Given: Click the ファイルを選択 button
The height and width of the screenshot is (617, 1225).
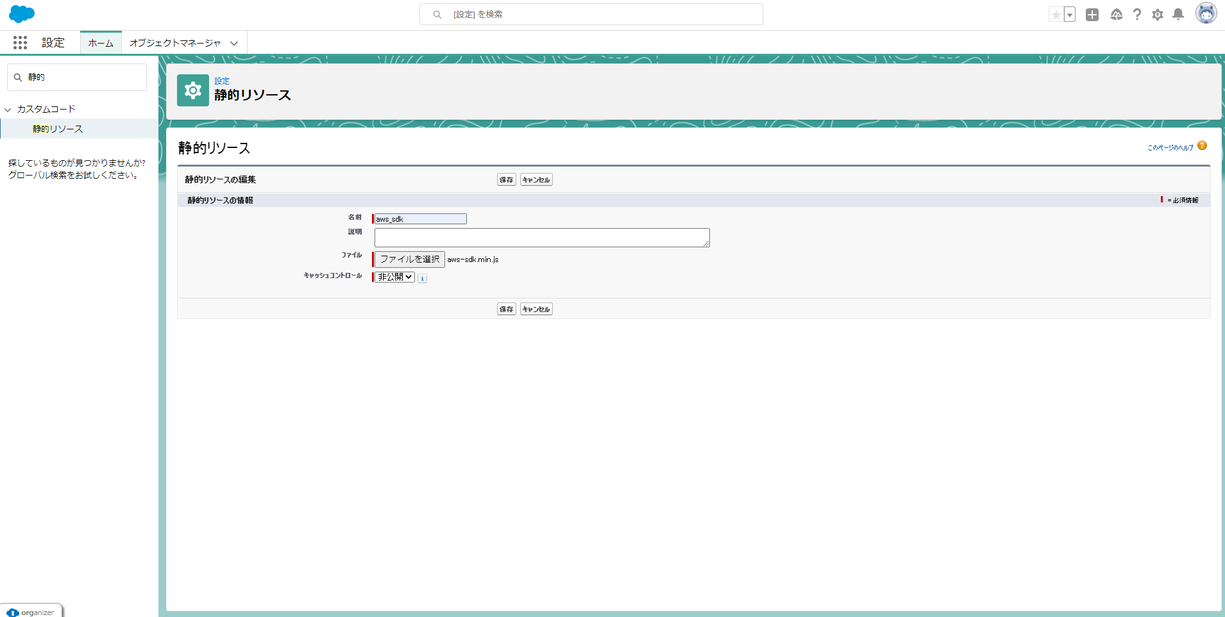Looking at the screenshot, I should (x=410, y=259).
